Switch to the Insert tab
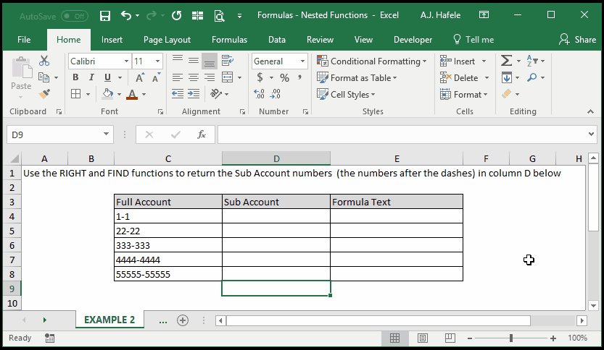Viewport: 604px width, 350px height. coord(112,40)
